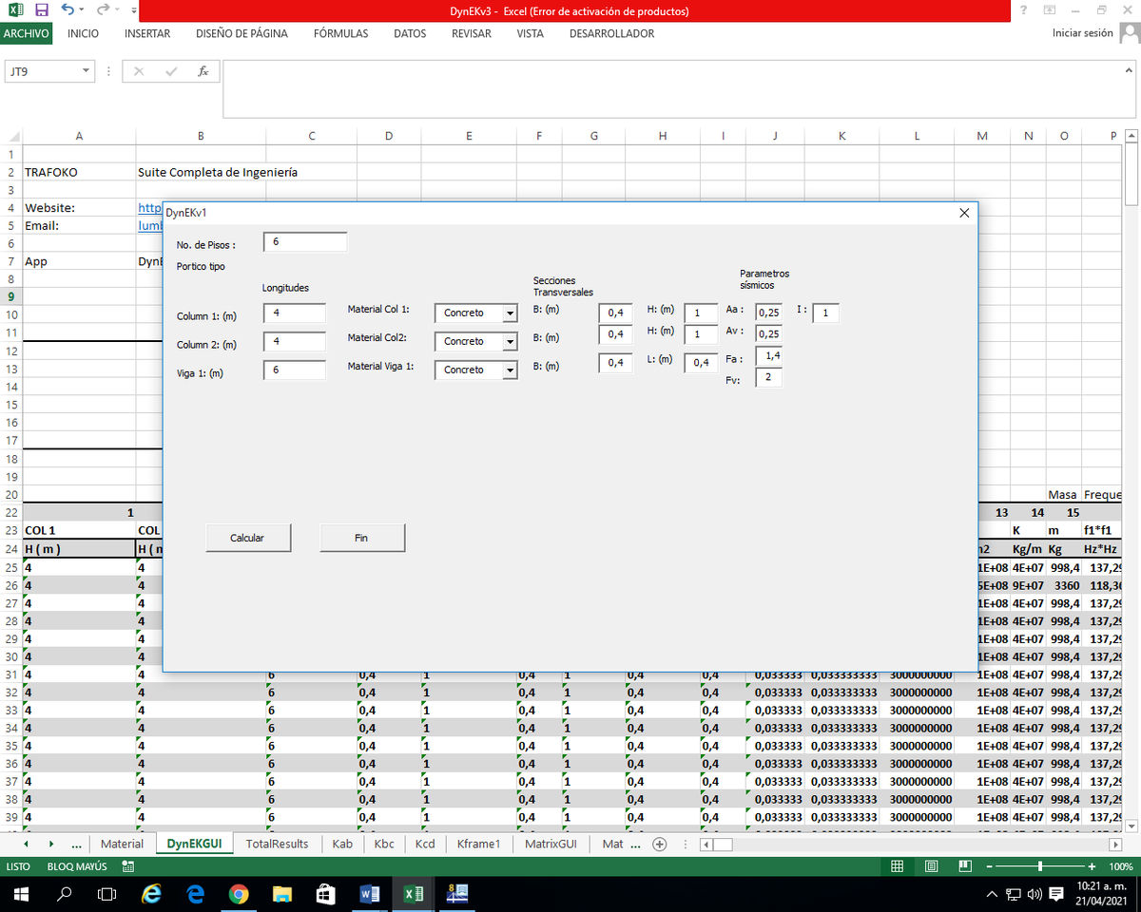Open Material Viga 1 dropdown

point(510,370)
